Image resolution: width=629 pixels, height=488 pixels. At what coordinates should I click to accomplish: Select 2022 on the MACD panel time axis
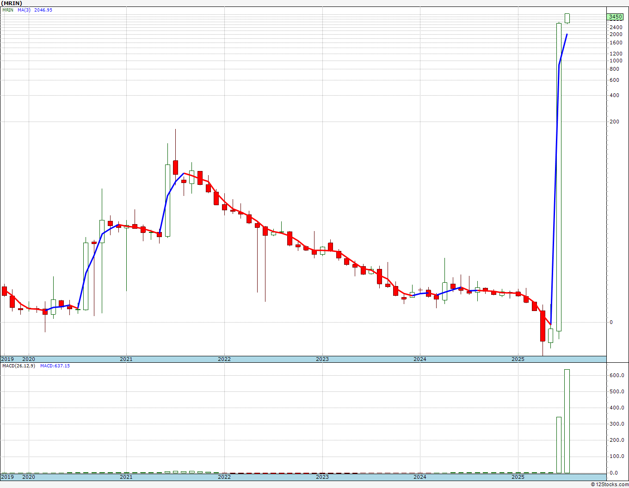click(x=224, y=477)
